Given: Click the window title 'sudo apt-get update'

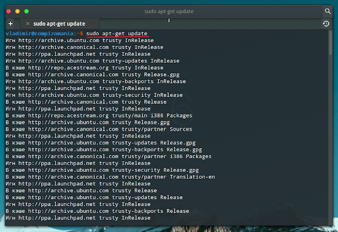Looking at the screenshot, I should 169,11.
